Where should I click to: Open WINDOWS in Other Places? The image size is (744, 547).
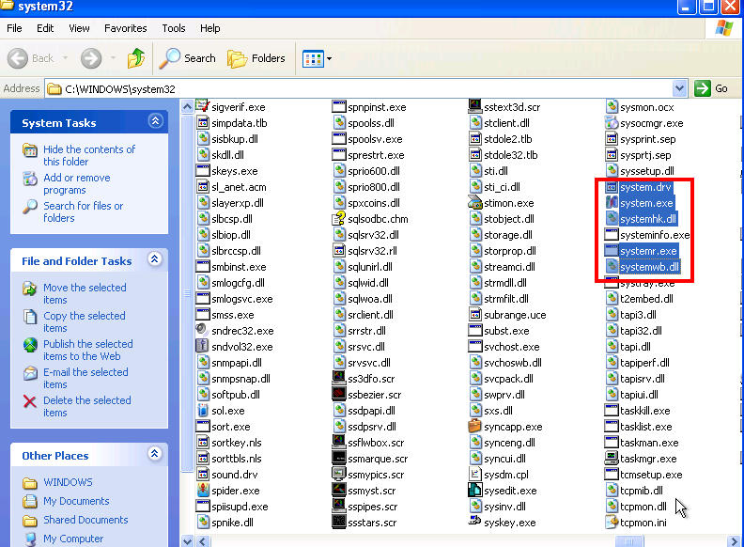coord(68,482)
